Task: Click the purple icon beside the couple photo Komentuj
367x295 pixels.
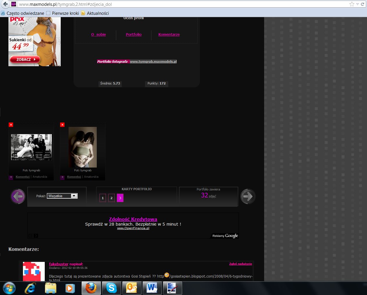Action: 62,177
